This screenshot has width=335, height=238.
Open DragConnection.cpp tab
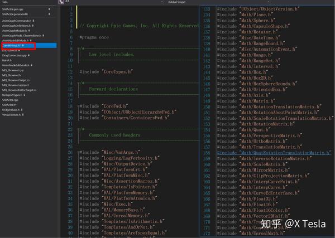(15, 55)
